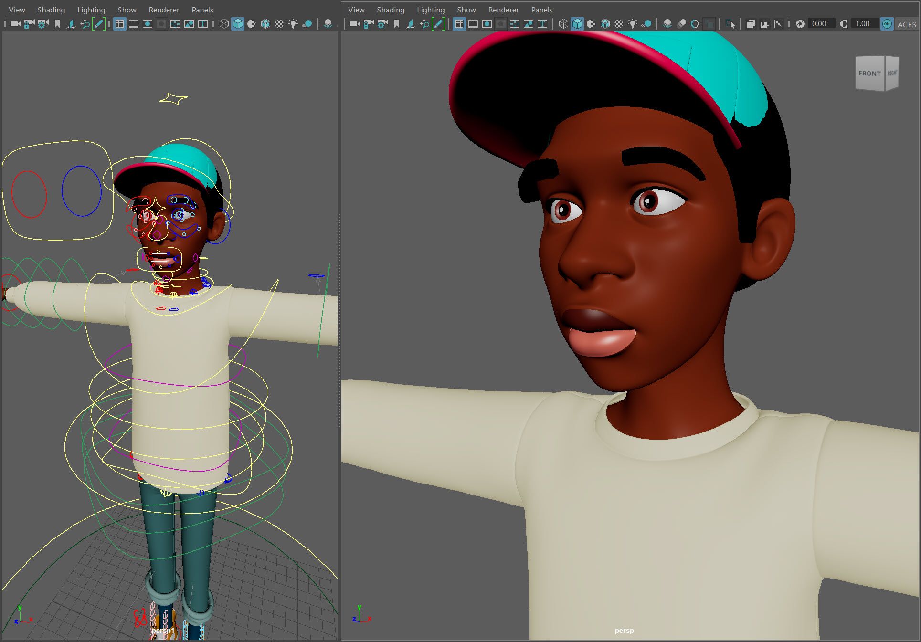This screenshot has width=921, height=642.
Task: Click X-Ray icon in persp panel toolbar
Action: pyautogui.click(x=751, y=24)
